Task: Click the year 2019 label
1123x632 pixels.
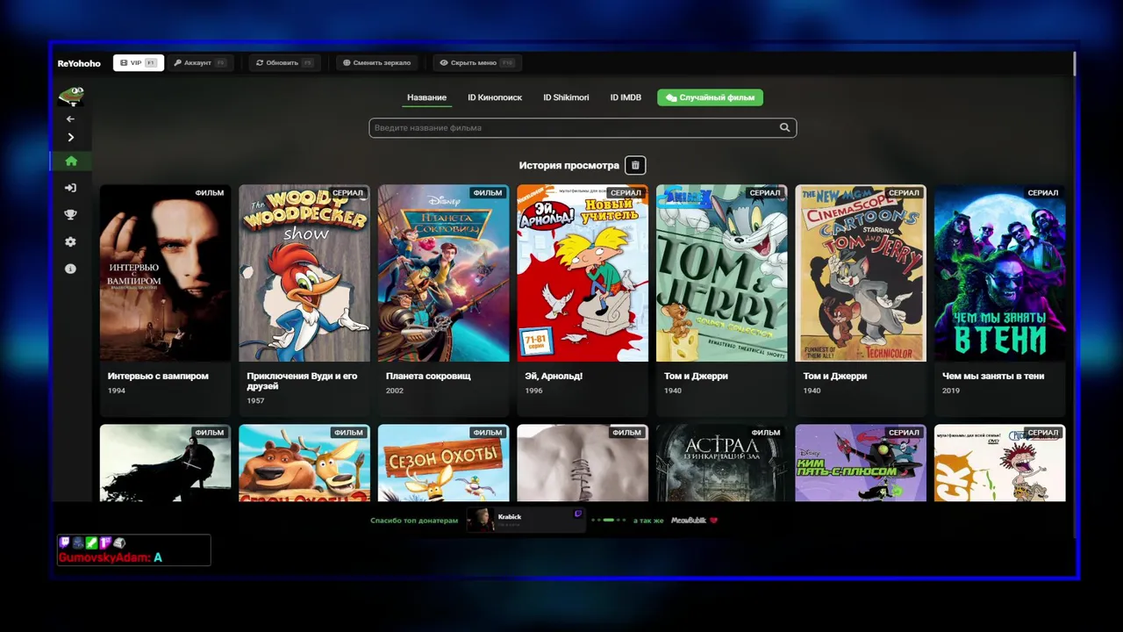Action: click(x=951, y=391)
